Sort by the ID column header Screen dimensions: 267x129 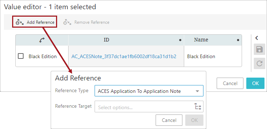point(106,40)
